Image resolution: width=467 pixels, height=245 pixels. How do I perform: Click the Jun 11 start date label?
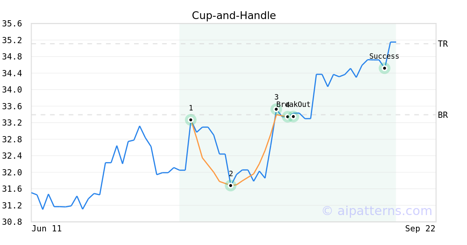tap(47, 229)
